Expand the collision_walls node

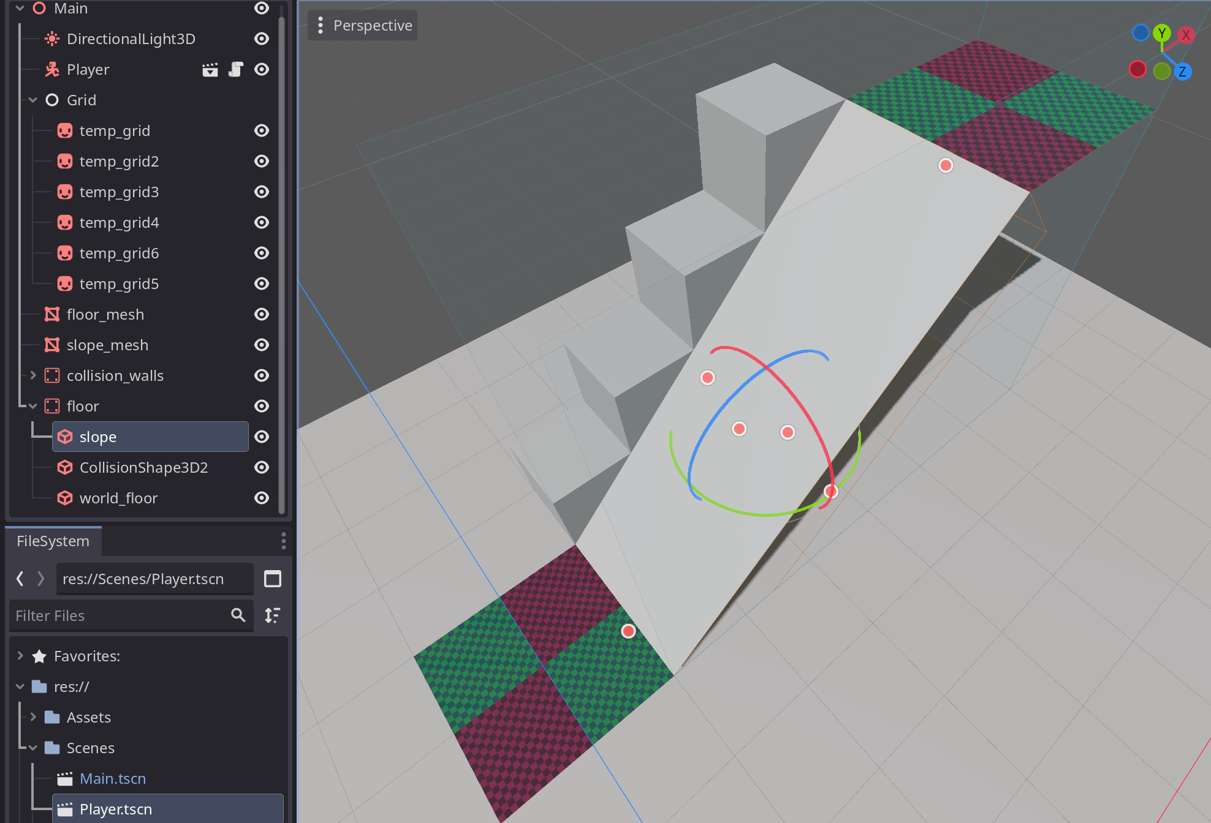[x=33, y=375]
